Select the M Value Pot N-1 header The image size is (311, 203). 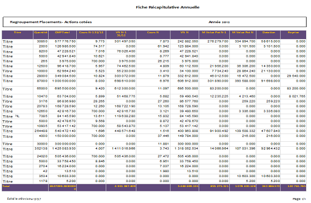pos(214,33)
